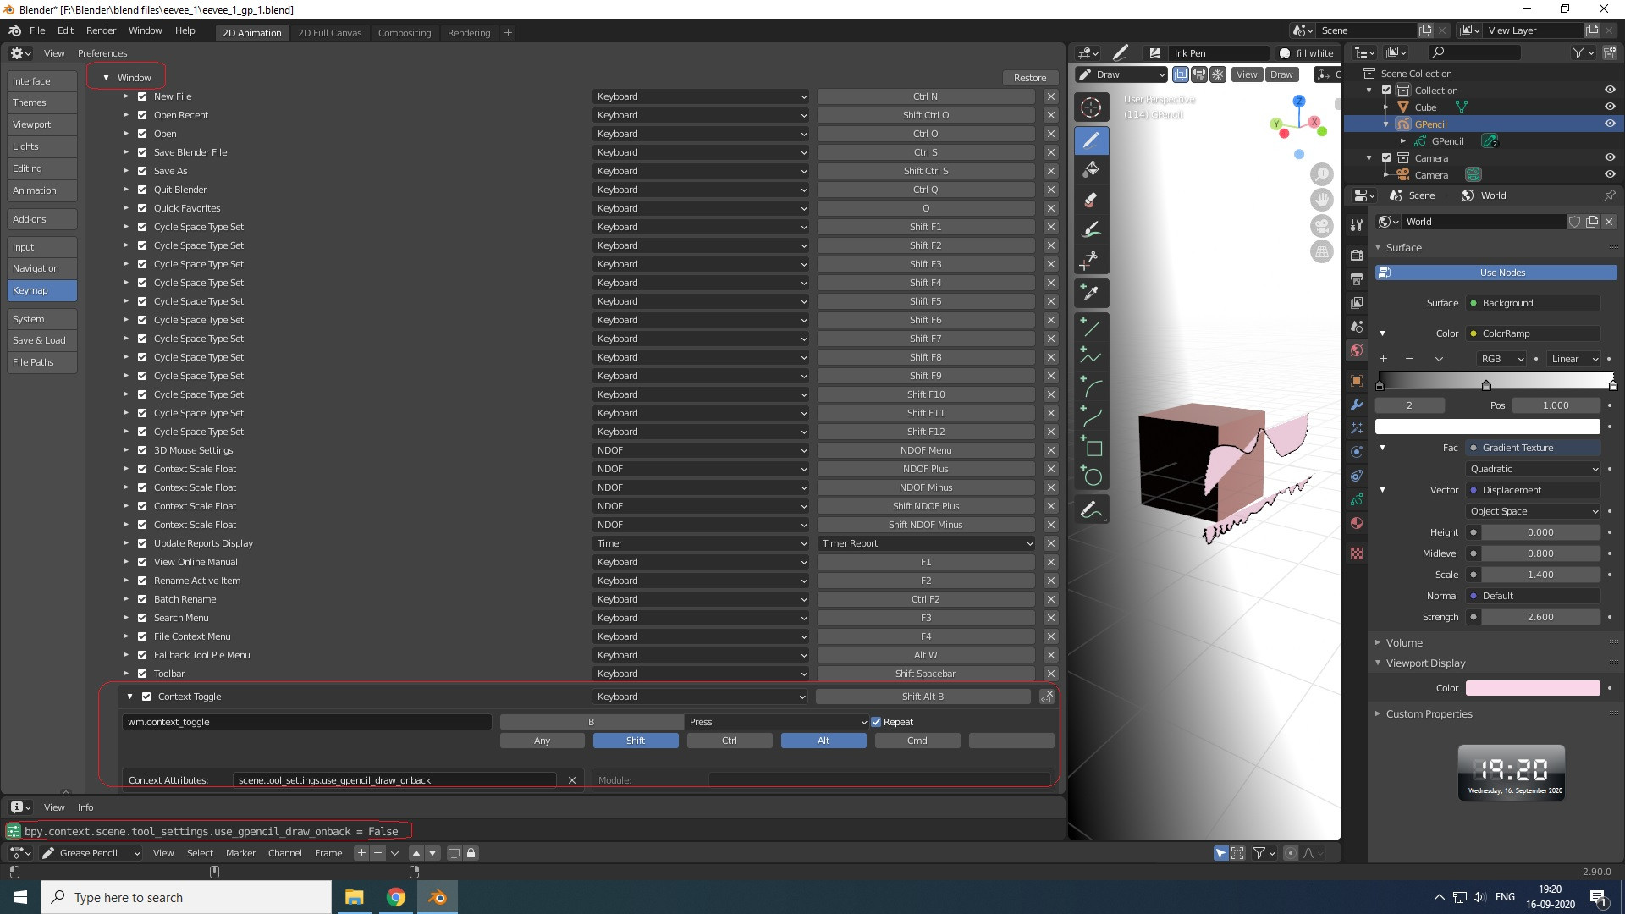Viewport: 1625px width, 914px height.
Task: Click the Cmd modifier button
Action: click(917, 741)
